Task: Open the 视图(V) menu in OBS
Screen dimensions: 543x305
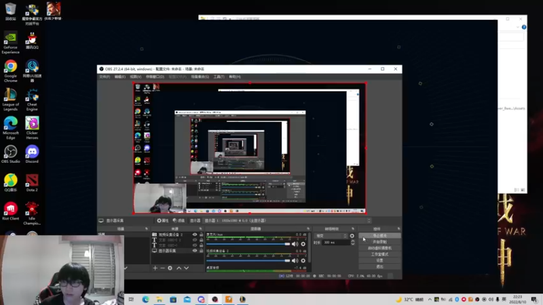Action: coord(135,77)
